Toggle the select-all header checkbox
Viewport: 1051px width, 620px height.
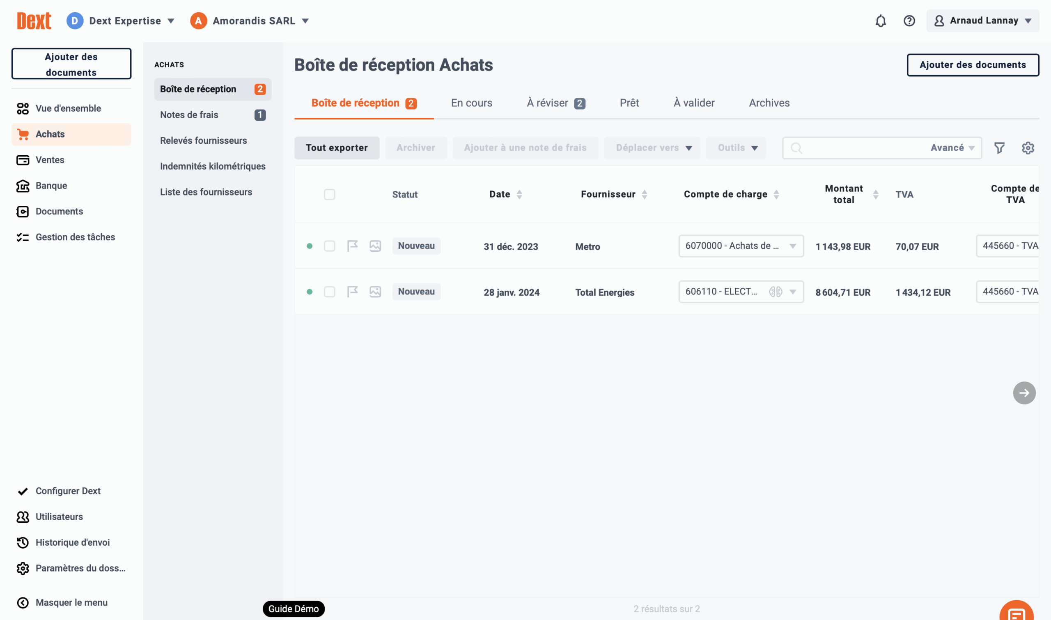pyautogui.click(x=329, y=194)
